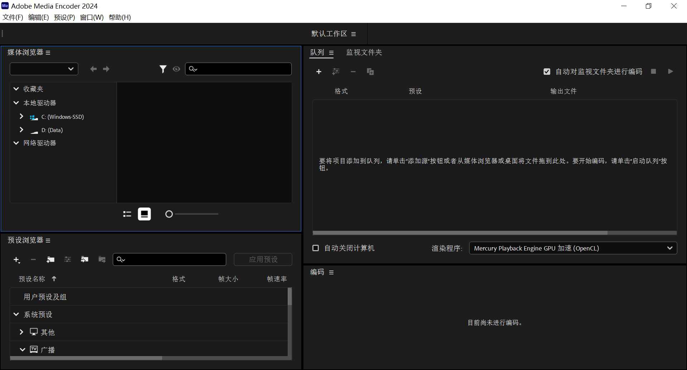Open the recent directories dropdown in Media Browser
This screenshot has width=687, height=370.
click(44, 69)
